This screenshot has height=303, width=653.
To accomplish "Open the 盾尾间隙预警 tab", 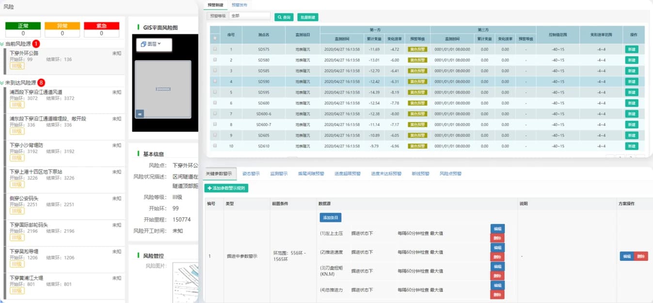I will [x=311, y=174].
